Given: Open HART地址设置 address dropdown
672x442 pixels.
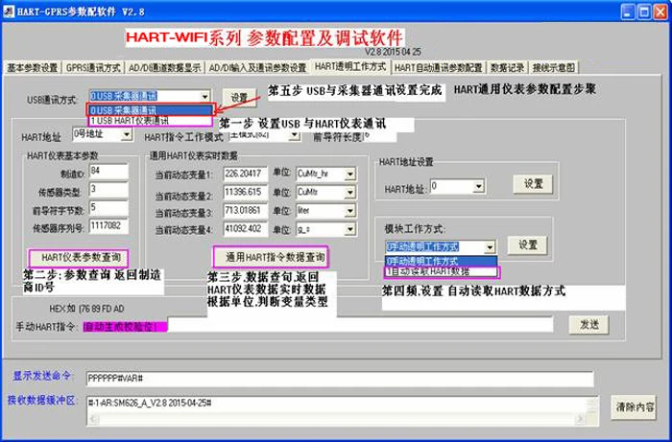Looking at the screenshot, I should click(479, 186).
